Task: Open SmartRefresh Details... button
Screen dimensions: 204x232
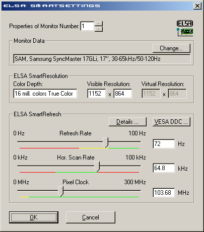Action: pyautogui.click(x=127, y=122)
